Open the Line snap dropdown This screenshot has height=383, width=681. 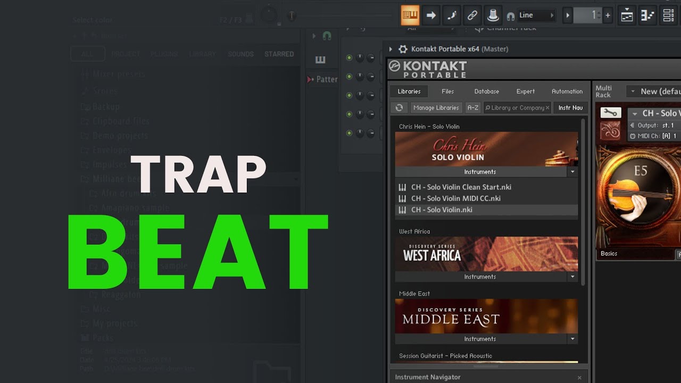tap(536, 15)
